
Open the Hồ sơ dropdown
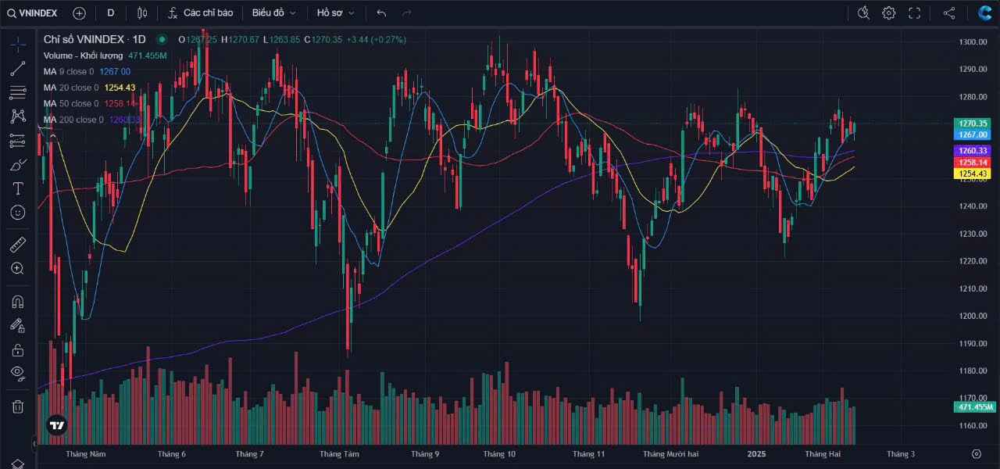pos(335,13)
